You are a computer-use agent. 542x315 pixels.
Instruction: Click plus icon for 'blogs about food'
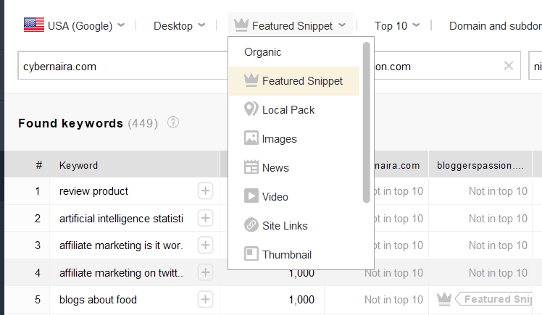[x=205, y=300]
